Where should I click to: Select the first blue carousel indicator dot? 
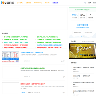(x=82, y=36)
